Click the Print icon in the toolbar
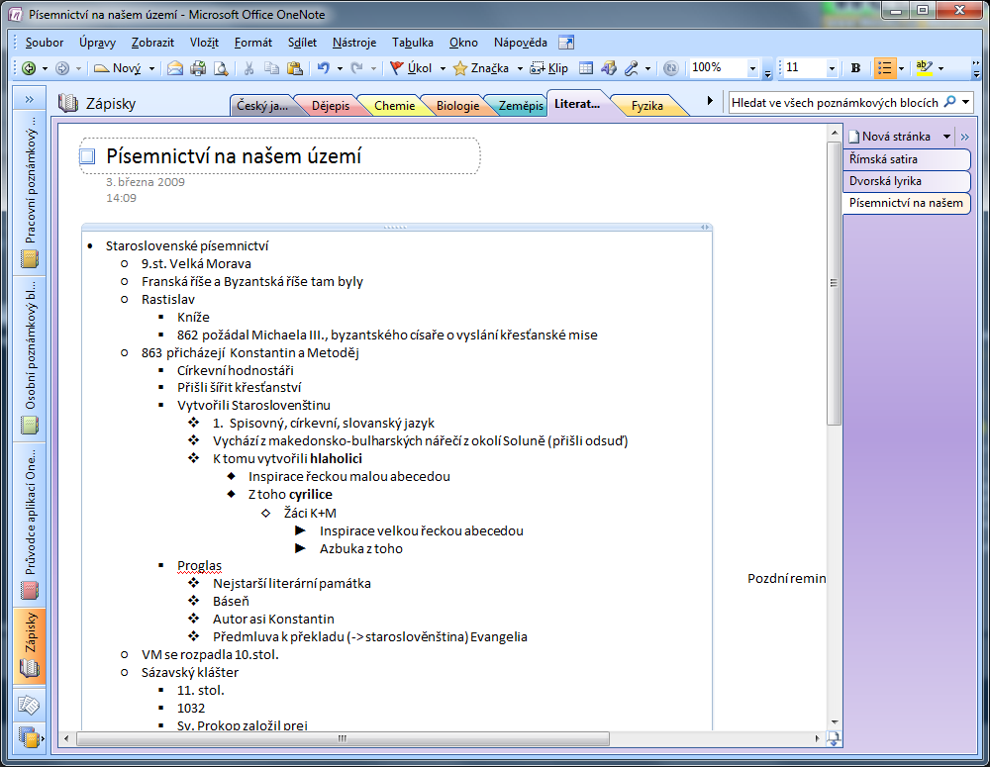Image resolution: width=990 pixels, height=767 pixels. [x=198, y=68]
